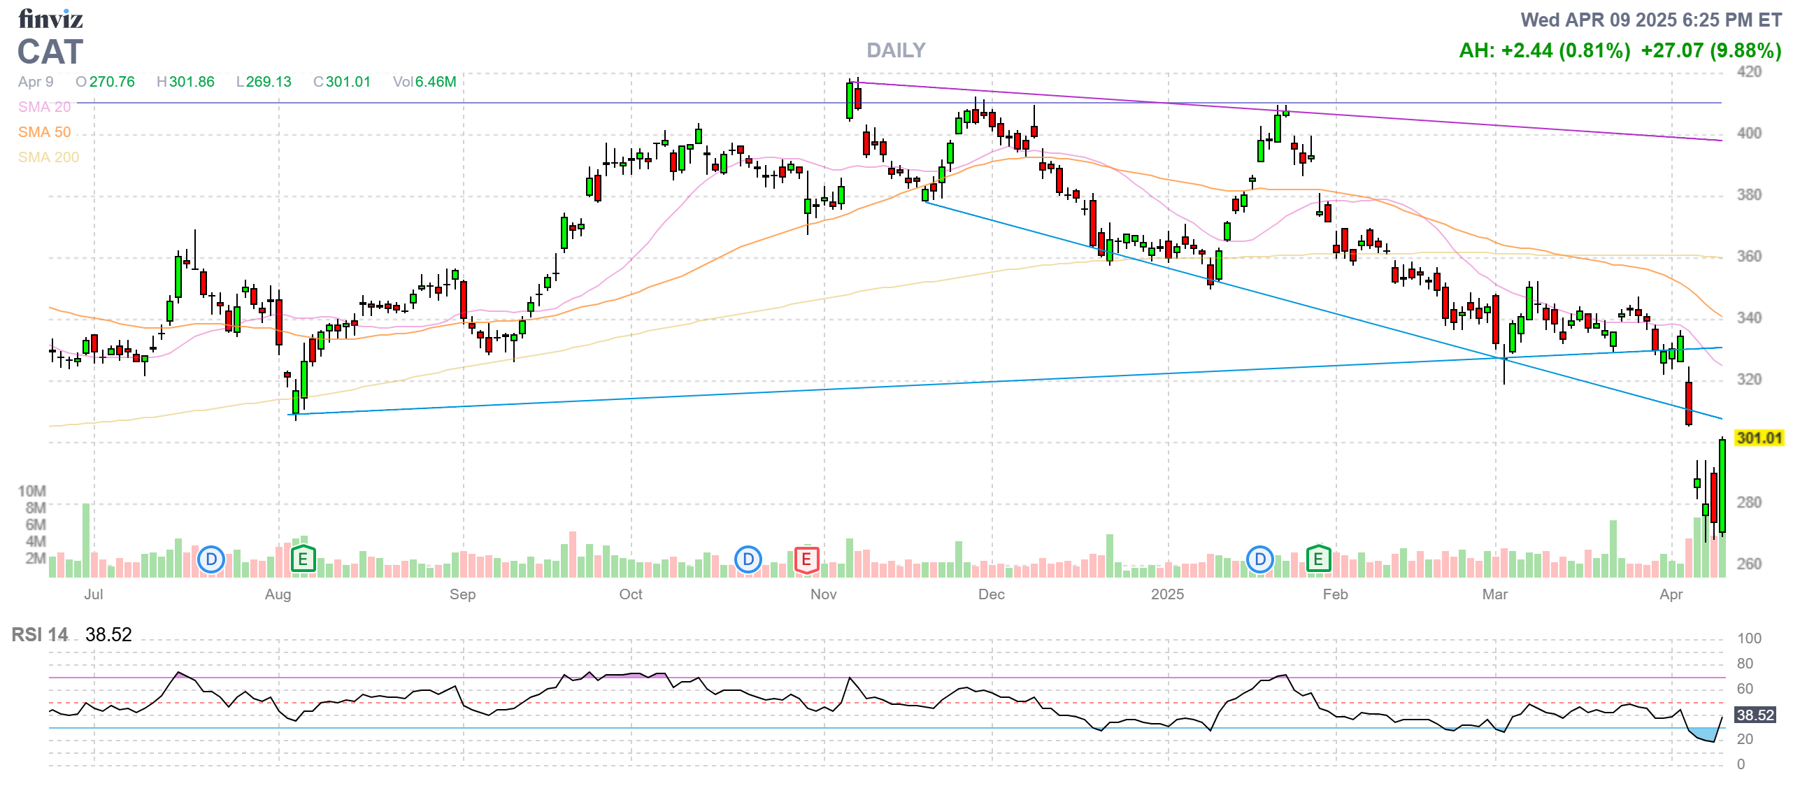Click the finviz logo
This screenshot has height=786, width=1800.
click(50, 19)
